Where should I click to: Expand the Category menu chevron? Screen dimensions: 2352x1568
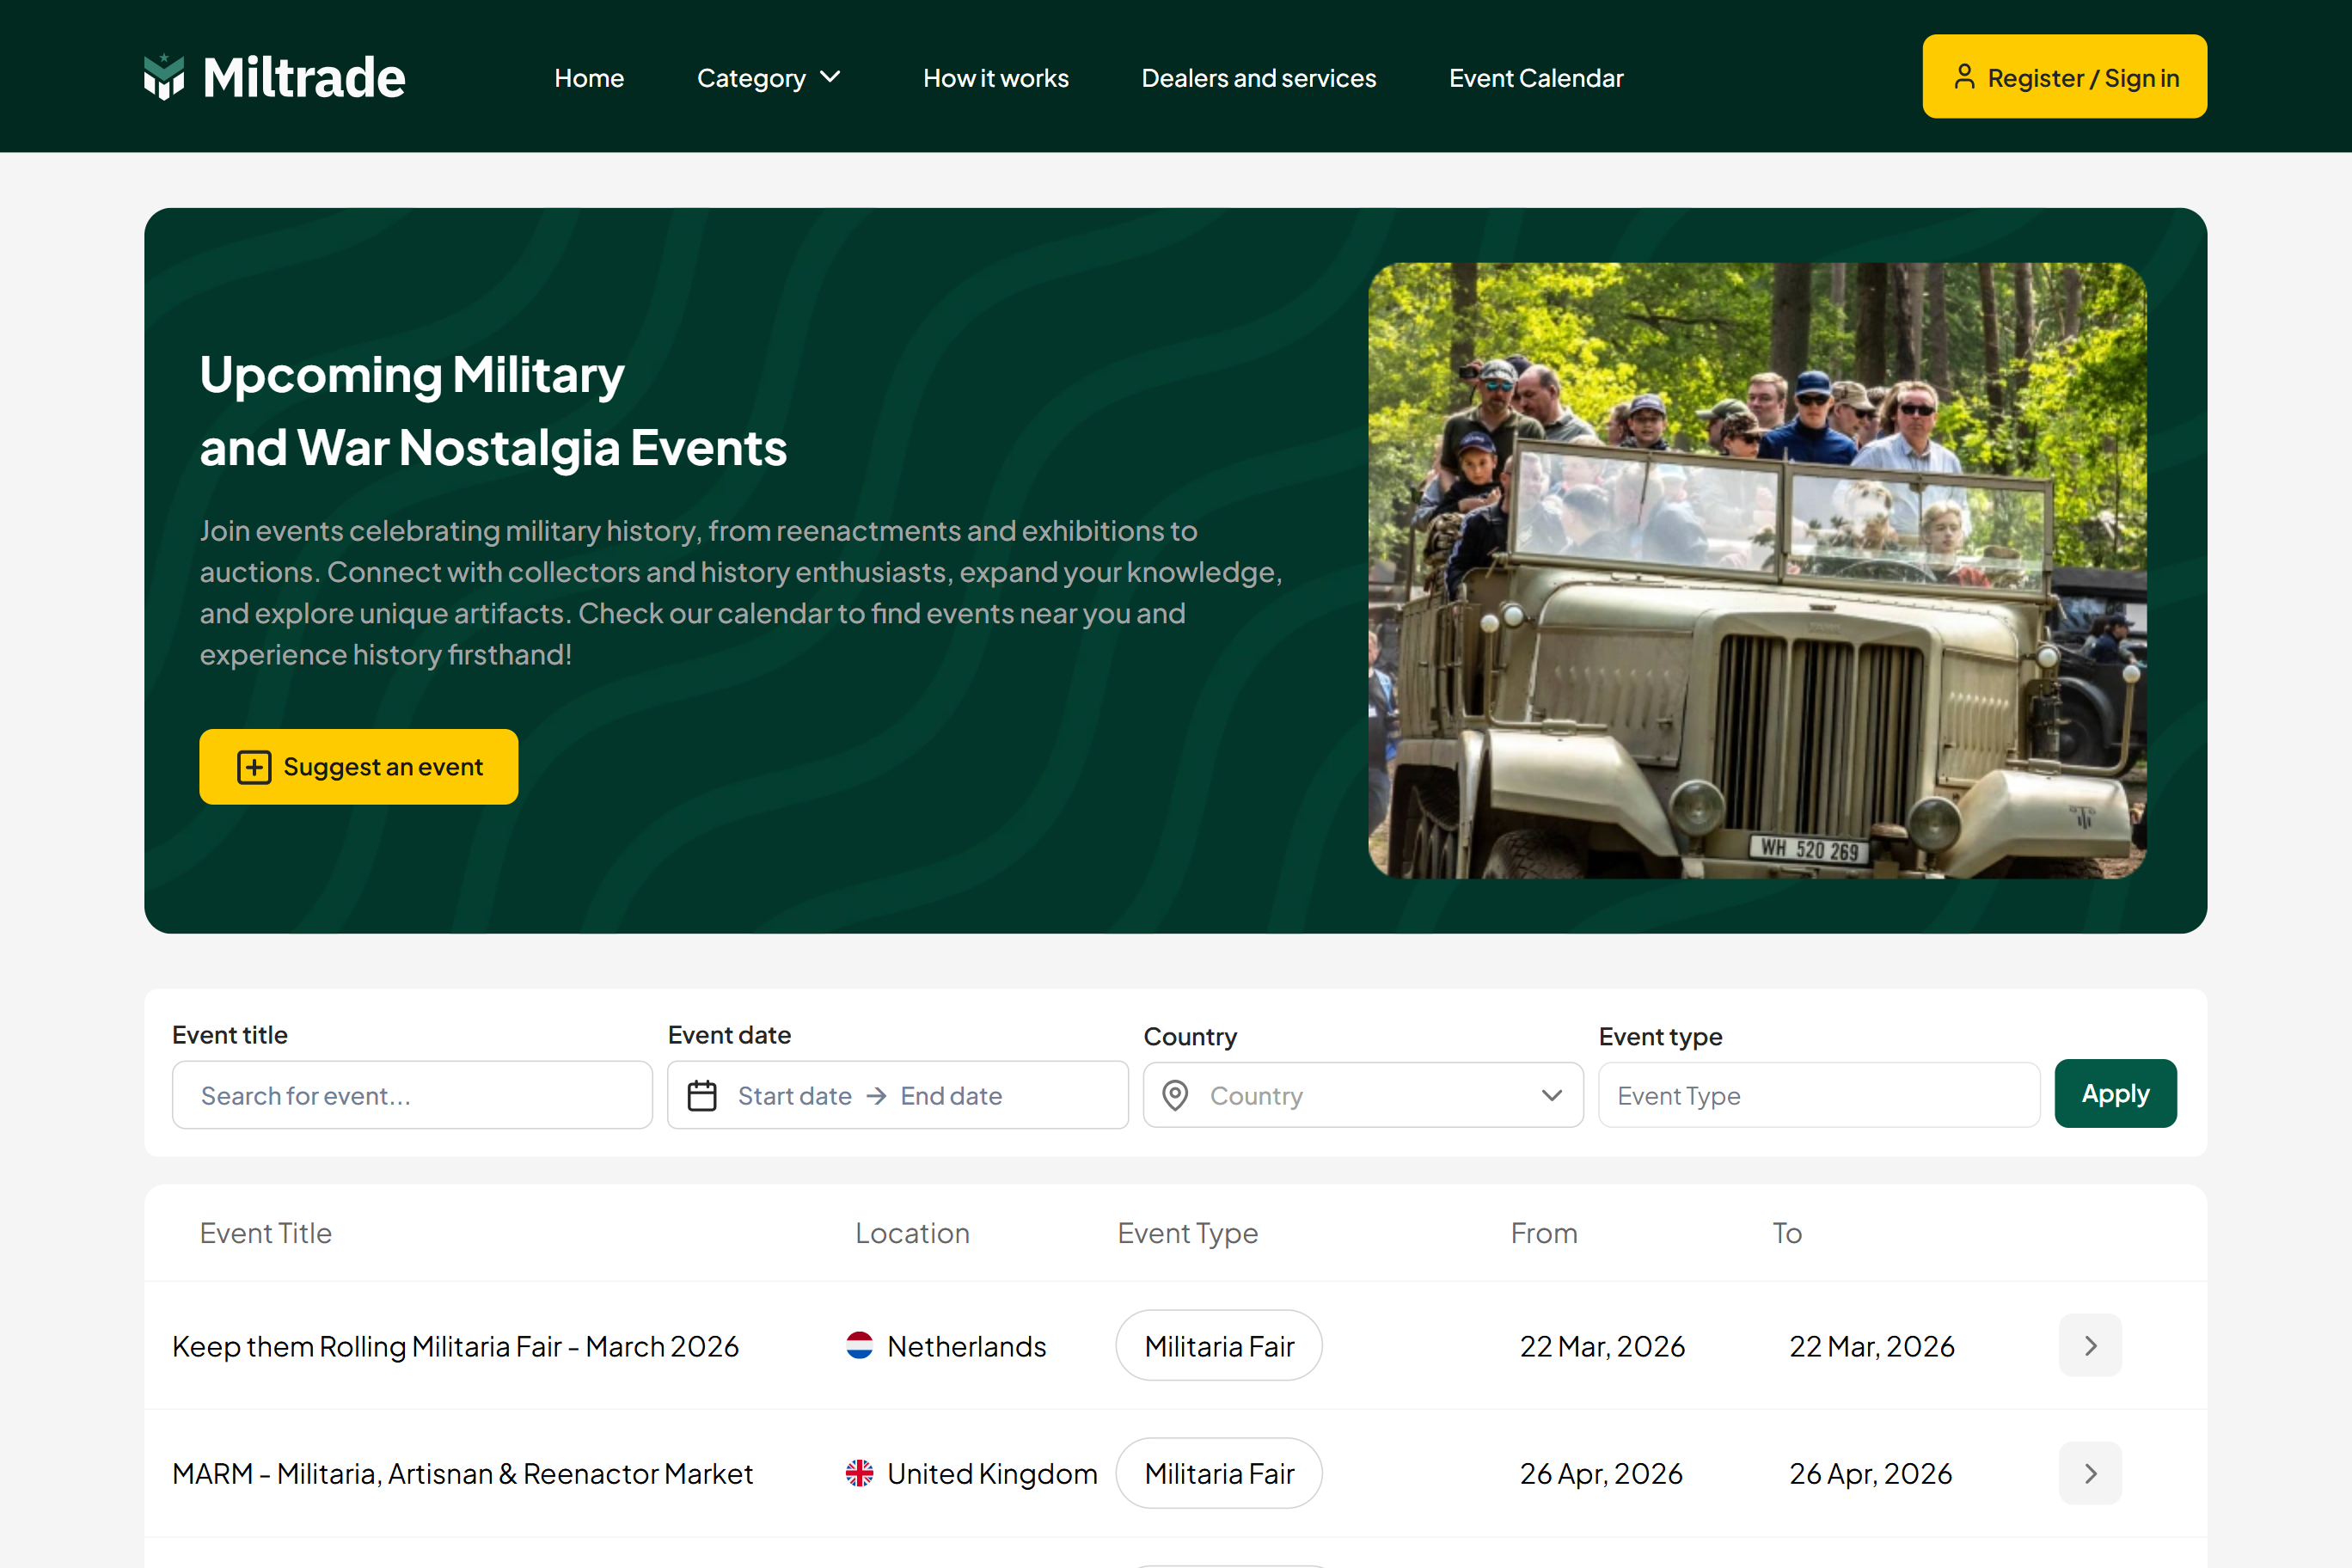[x=830, y=77]
